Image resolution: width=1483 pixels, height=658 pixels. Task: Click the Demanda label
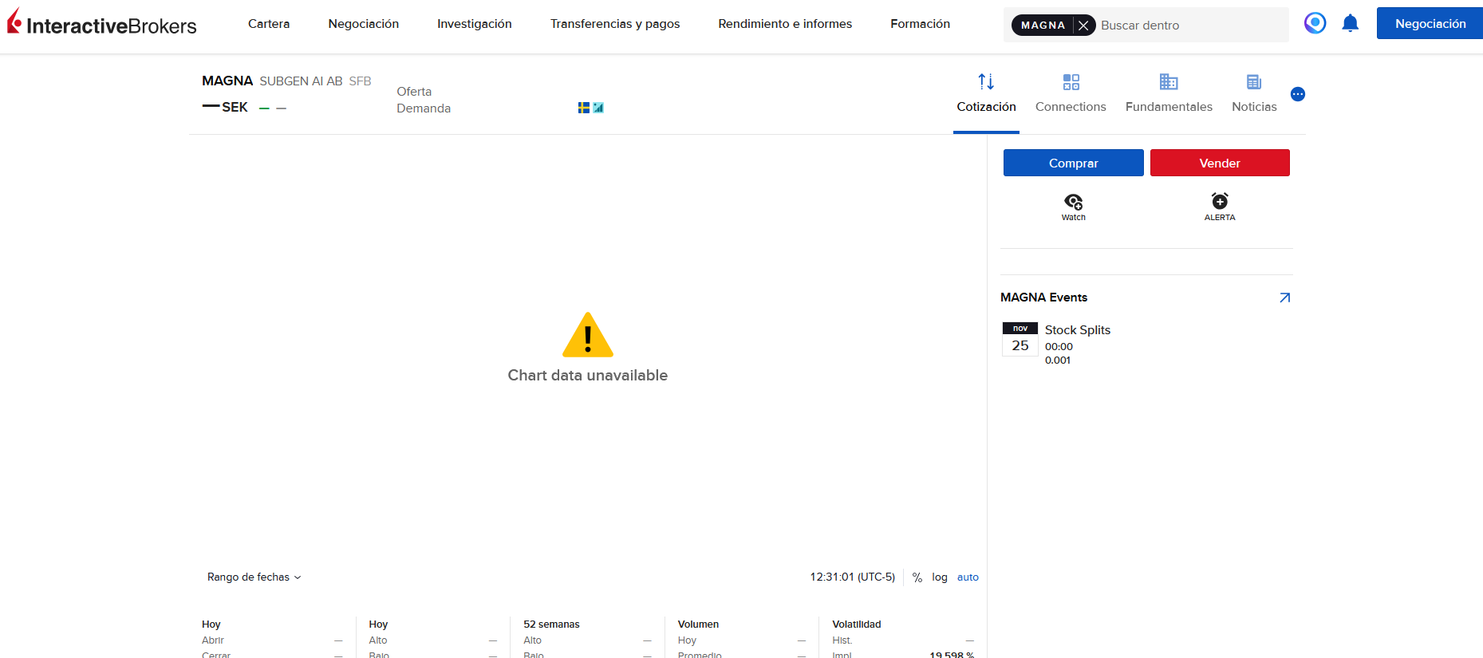[x=424, y=108]
